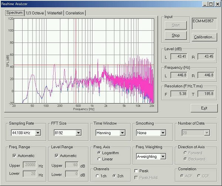Close the Realtime Analyzer window
The height and width of the screenshot is (186, 222).
pyautogui.click(x=218, y=4)
